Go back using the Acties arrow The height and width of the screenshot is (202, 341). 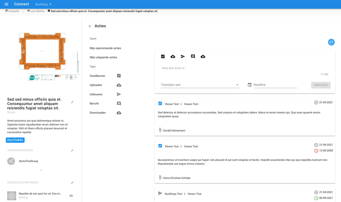point(90,26)
